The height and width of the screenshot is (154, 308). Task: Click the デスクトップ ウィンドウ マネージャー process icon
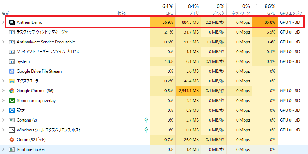click(12, 32)
